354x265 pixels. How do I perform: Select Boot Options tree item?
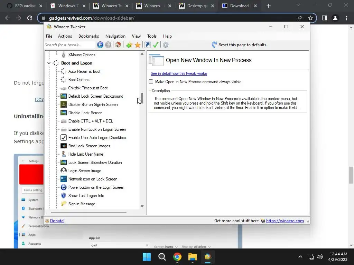coord(79,80)
